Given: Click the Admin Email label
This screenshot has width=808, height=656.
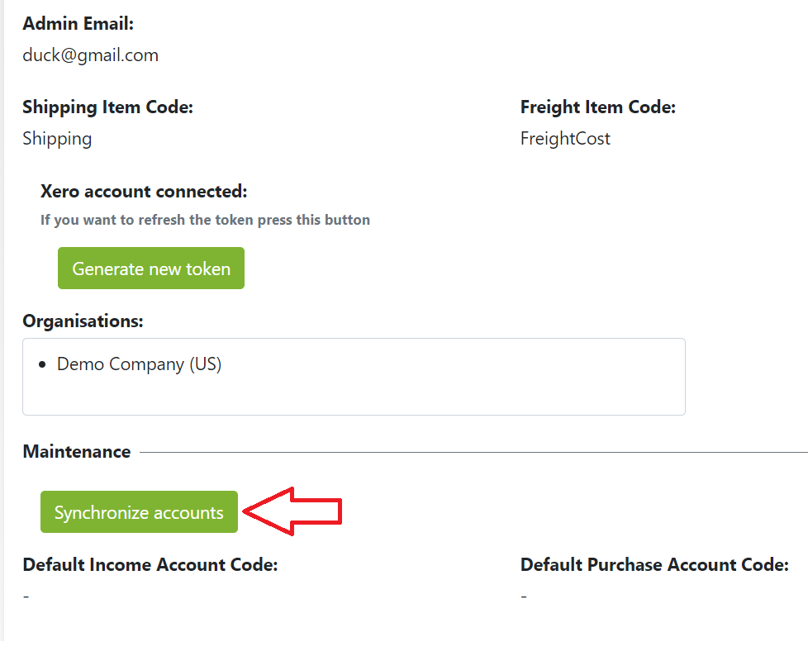Looking at the screenshot, I should click(x=78, y=24).
